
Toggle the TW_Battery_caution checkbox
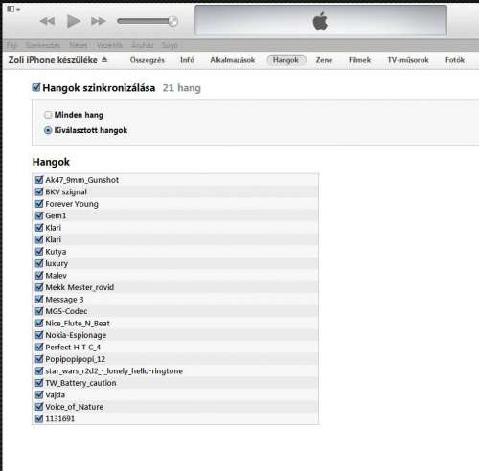coord(39,383)
